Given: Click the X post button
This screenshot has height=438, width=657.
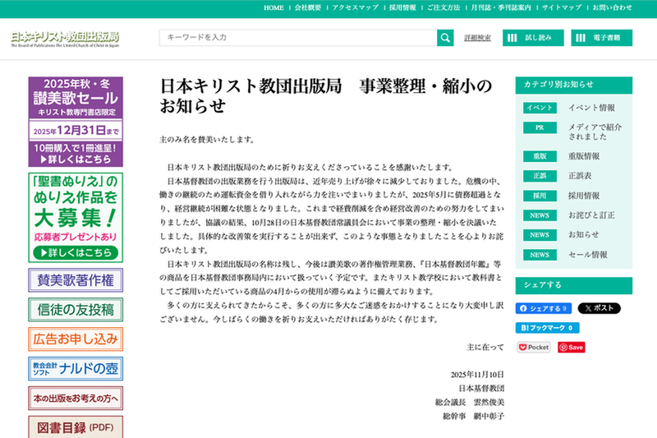Looking at the screenshot, I should 599,308.
